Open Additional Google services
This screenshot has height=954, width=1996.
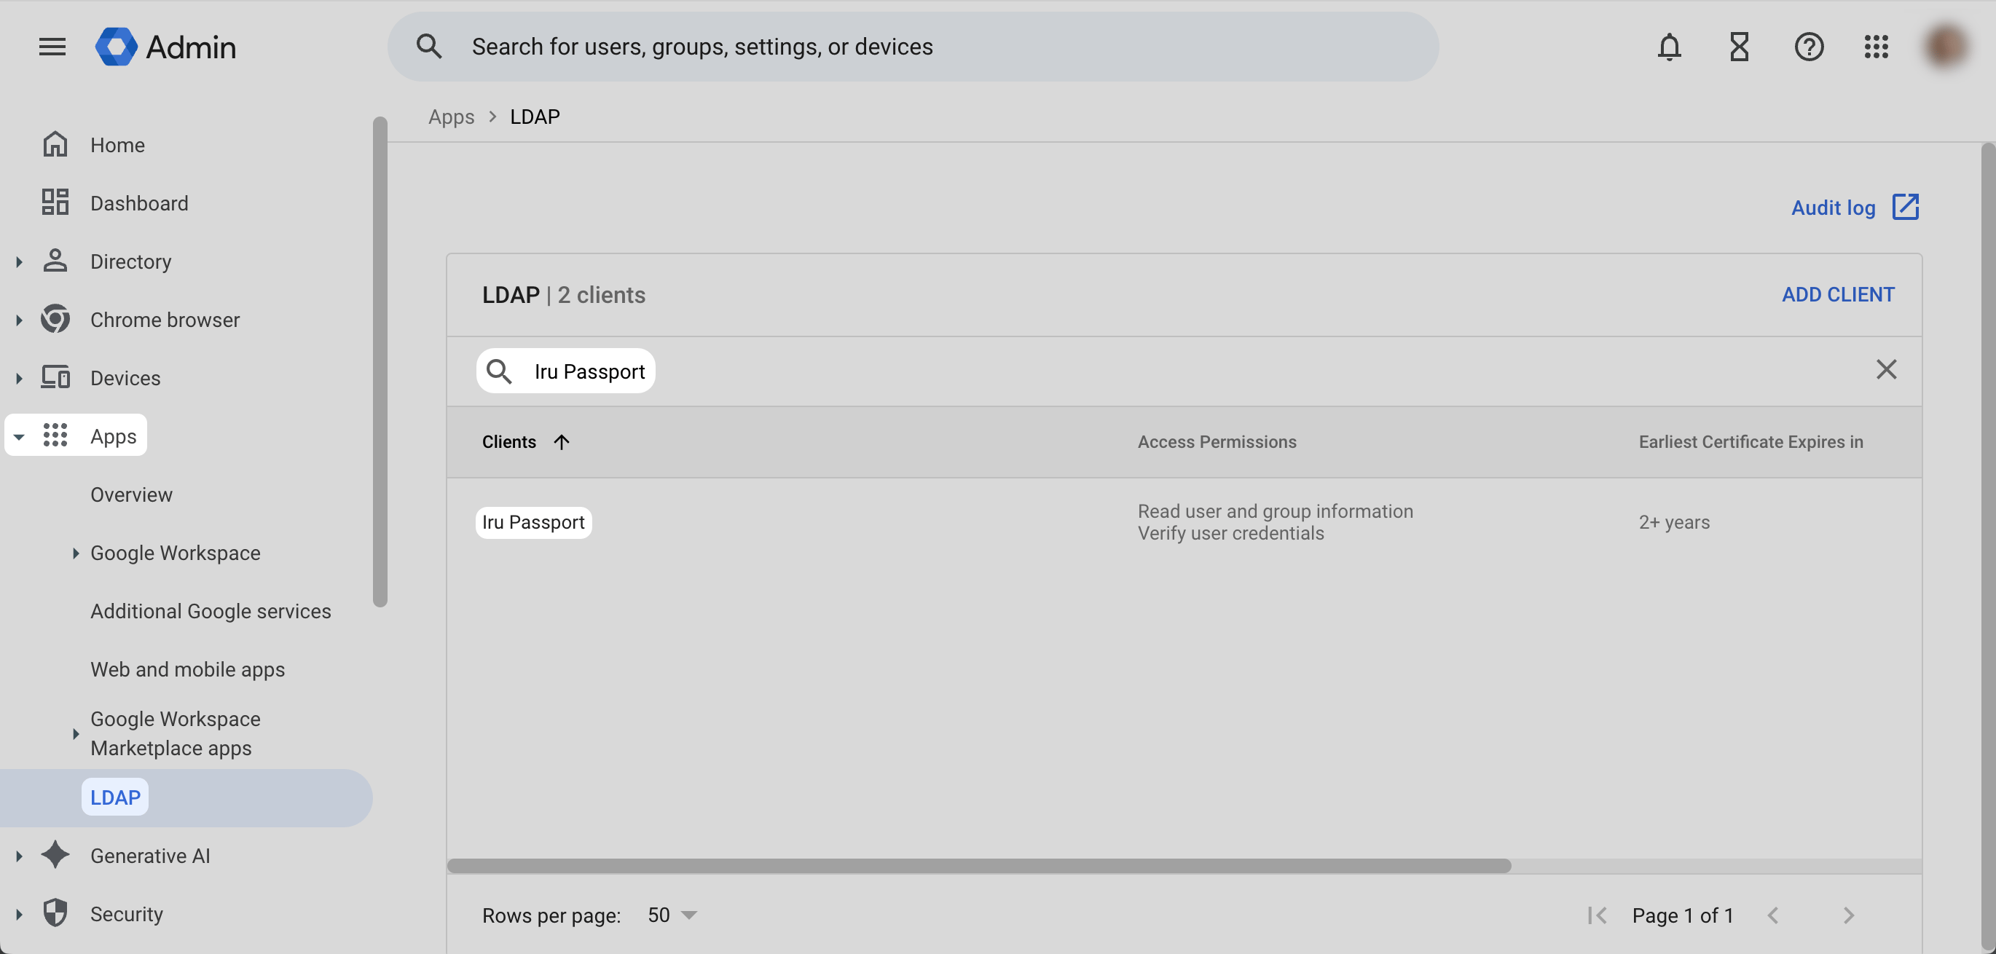pyautogui.click(x=210, y=611)
